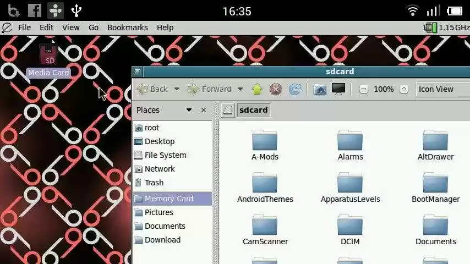The image size is (470, 264).
Task: Open the File menu
Action: click(x=24, y=28)
